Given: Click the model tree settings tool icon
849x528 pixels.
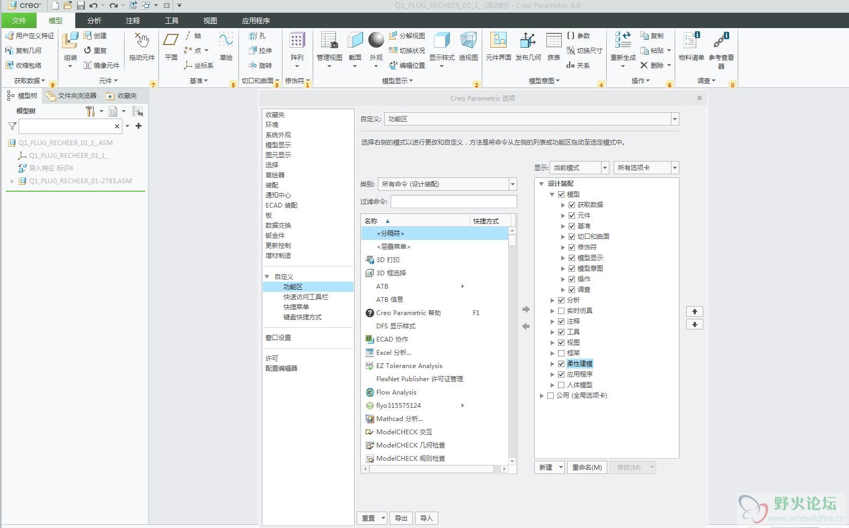Looking at the screenshot, I should 90,111.
